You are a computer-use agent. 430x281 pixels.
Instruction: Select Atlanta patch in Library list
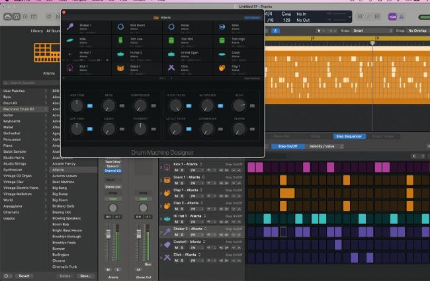pos(73,170)
